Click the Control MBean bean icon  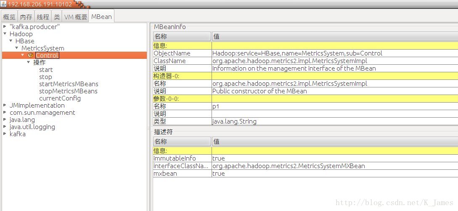pyautogui.click(x=30, y=55)
